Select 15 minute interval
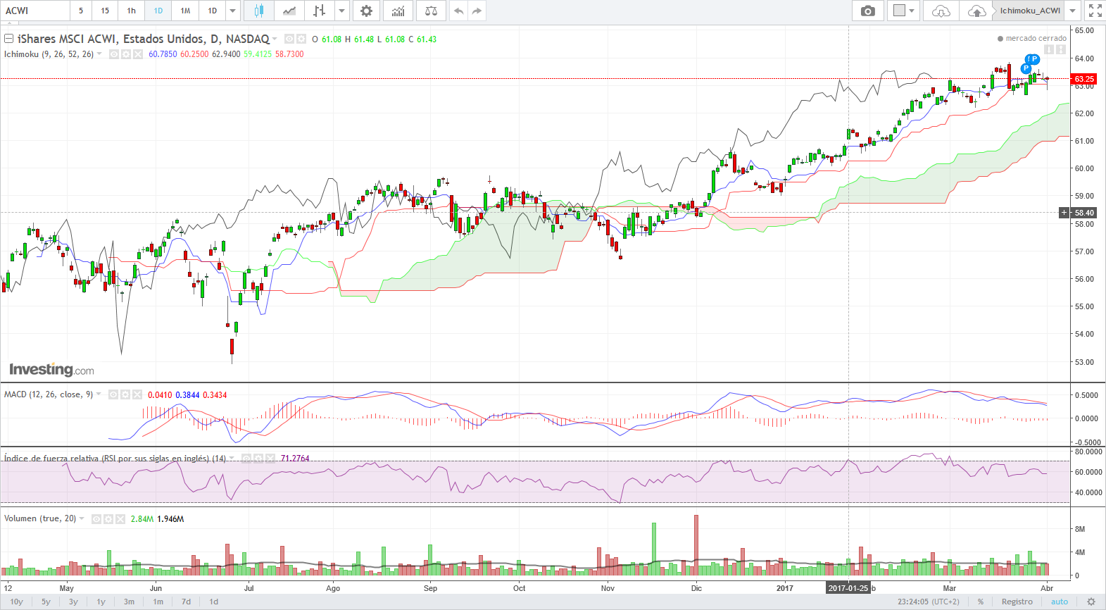The image size is (1106, 610). tap(105, 11)
